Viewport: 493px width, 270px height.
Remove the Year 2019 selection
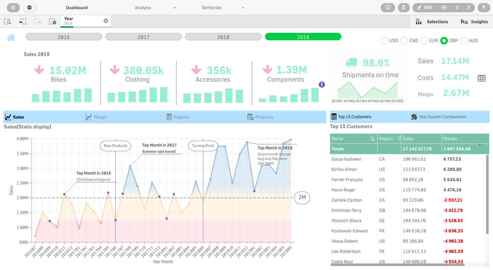[x=106, y=21]
